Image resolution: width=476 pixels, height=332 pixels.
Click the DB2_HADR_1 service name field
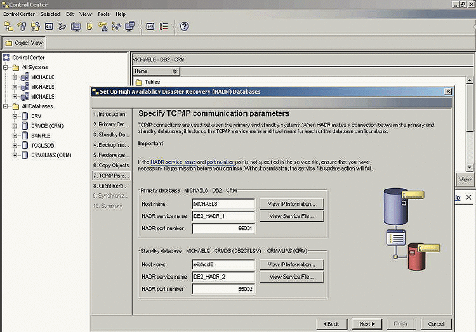click(223, 216)
